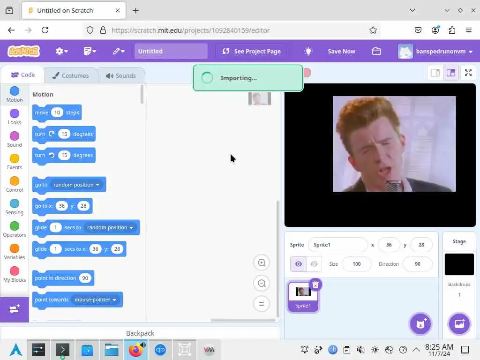Select the Stage backdrop thumbnail
The height and width of the screenshot is (360, 480).
click(459, 264)
